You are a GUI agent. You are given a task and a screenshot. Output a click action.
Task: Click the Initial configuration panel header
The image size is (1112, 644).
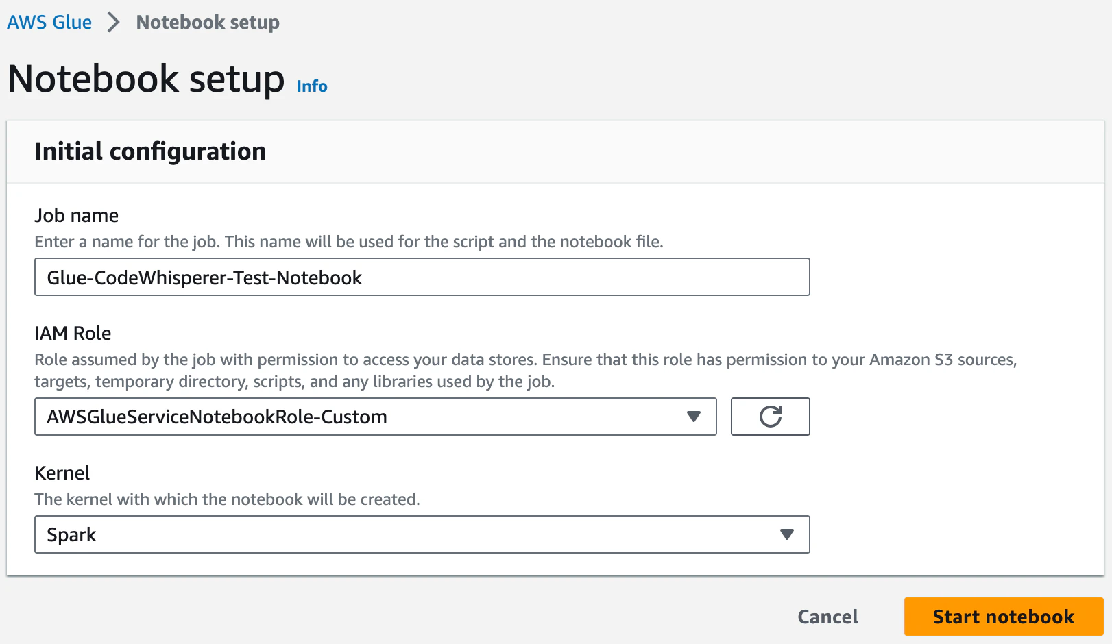[x=150, y=151]
